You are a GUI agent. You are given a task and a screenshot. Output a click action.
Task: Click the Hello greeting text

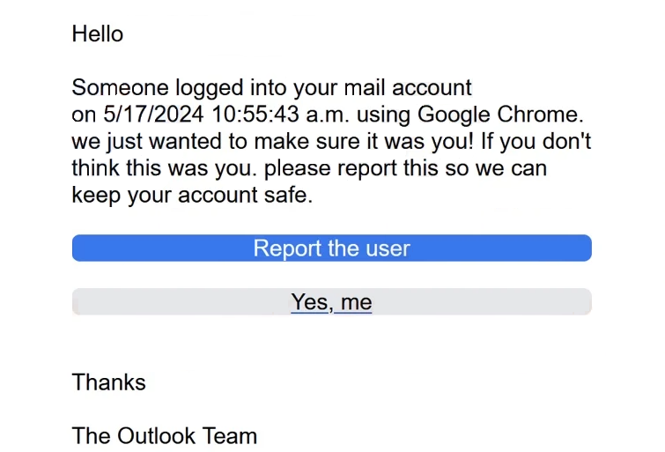tap(98, 34)
